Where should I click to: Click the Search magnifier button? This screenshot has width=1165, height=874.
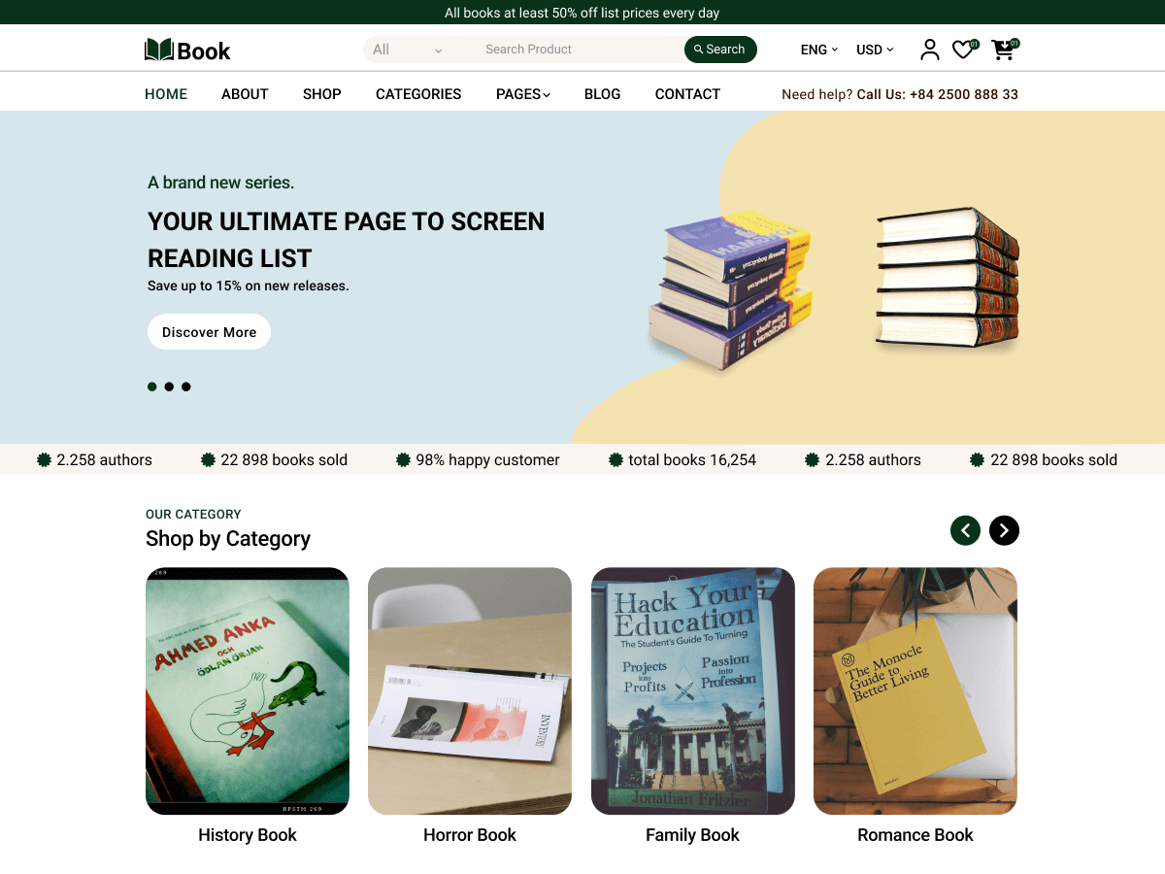(x=720, y=49)
